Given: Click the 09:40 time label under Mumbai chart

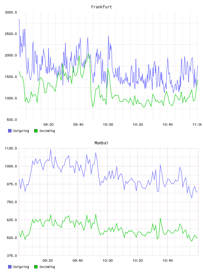Looking at the screenshot, I should pos(78,261).
